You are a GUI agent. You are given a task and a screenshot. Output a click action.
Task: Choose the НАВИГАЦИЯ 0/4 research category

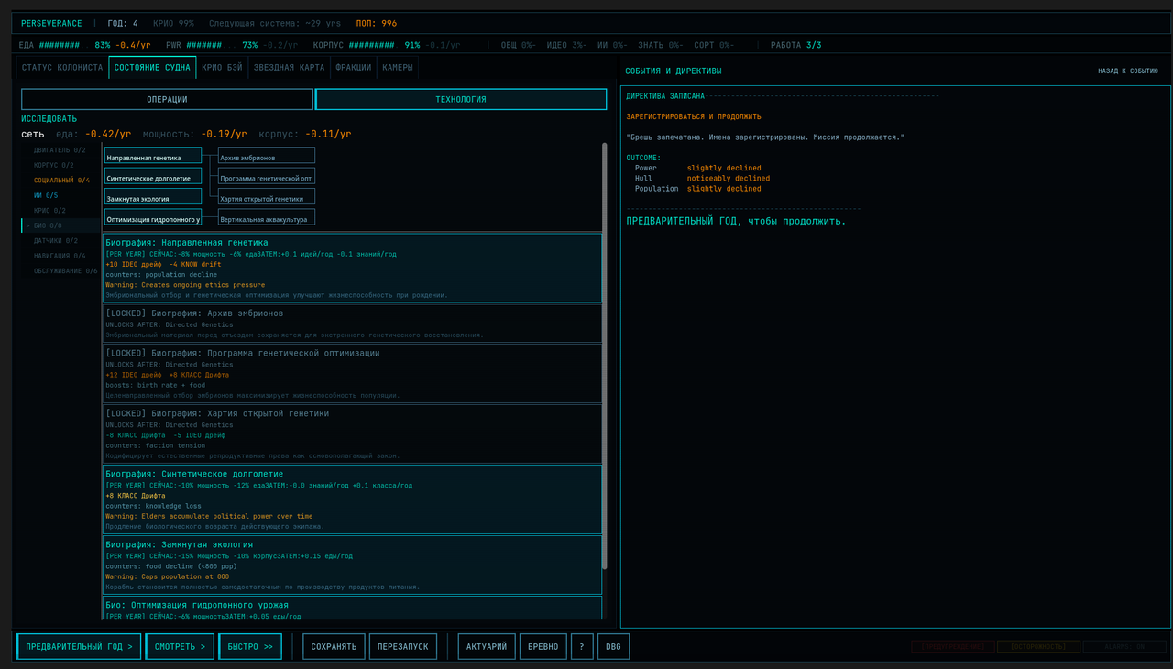click(x=60, y=256)
